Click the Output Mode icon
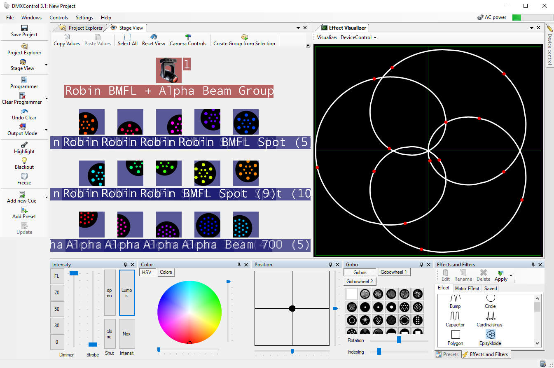The image size is (554, 368). [23, 127]
